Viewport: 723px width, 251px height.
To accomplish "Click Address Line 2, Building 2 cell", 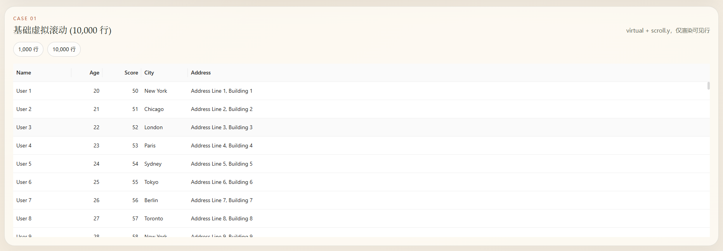I will pos(449,109).
